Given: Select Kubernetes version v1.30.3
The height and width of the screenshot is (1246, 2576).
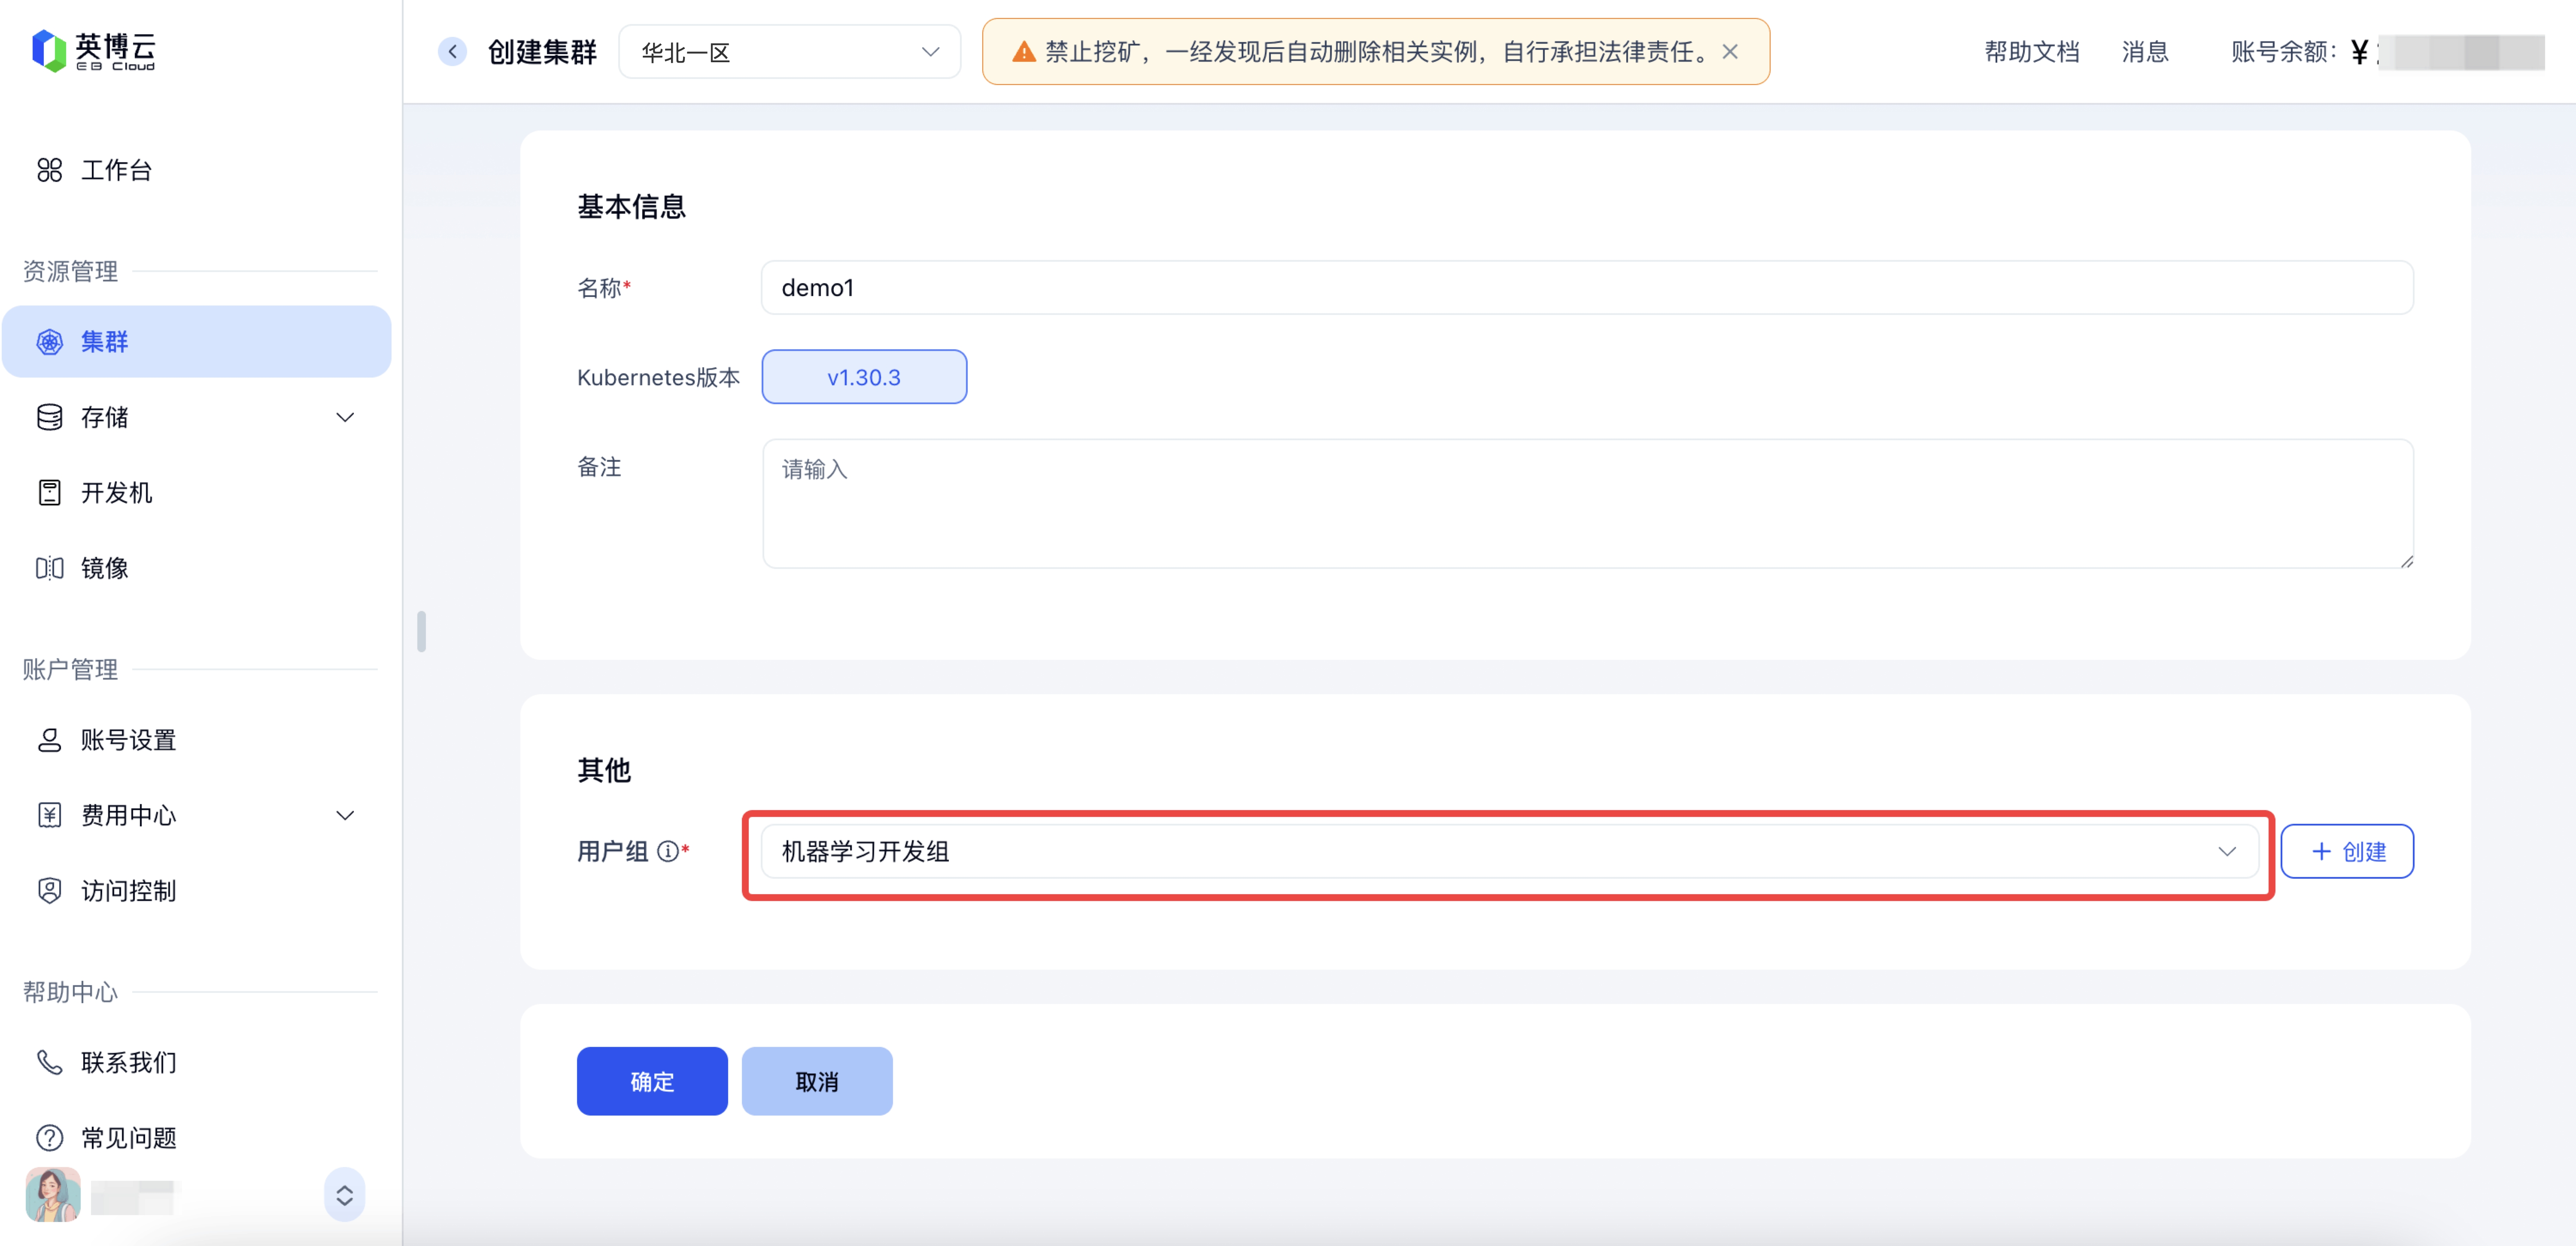Looking at the screenshot, I should [x=864, y=377].
